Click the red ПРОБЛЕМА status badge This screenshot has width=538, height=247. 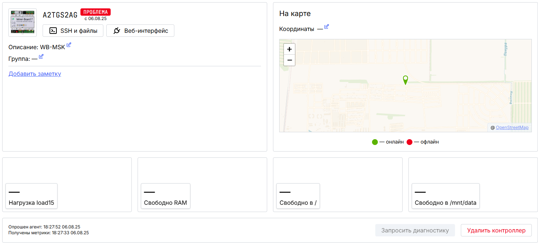[95, 12]
